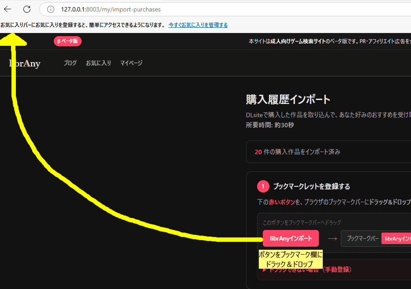
Task: Click the βベータ版 badge
Action: 67,41
